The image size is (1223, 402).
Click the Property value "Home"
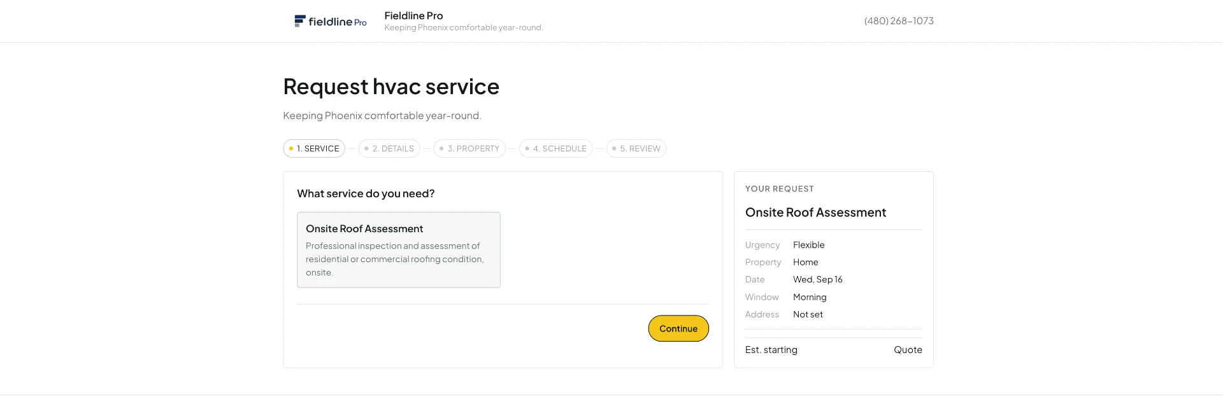[806, 262]
